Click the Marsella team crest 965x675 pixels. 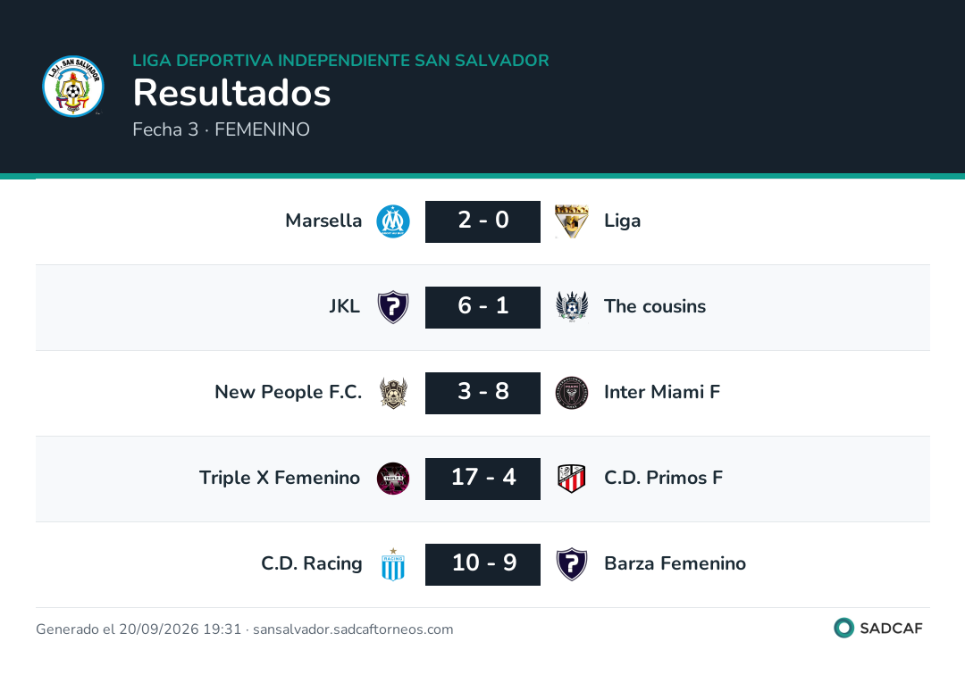(393, 221)
